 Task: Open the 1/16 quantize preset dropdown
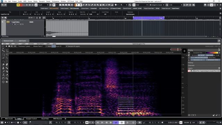tap(176, 5)
